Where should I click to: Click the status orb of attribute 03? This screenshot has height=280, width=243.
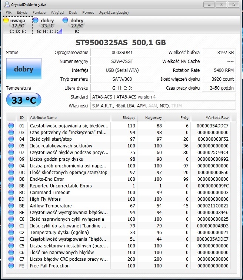click(x=11, y=132)
